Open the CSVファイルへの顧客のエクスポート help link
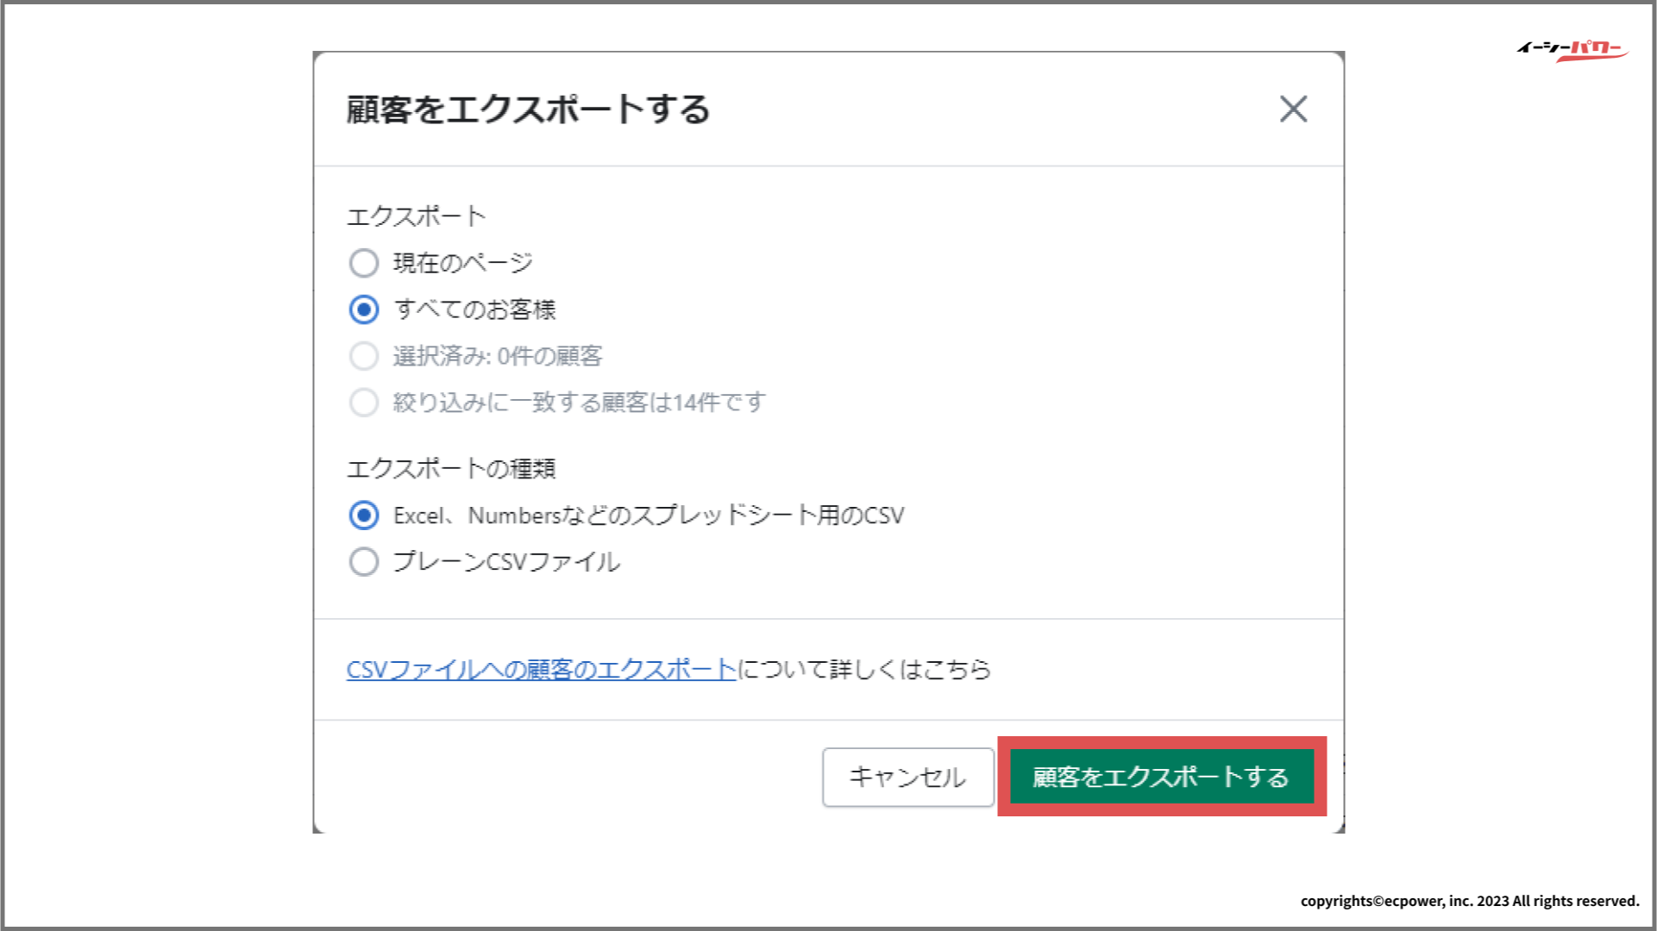This screenshot has height=931, width=1657. [541, 670]
